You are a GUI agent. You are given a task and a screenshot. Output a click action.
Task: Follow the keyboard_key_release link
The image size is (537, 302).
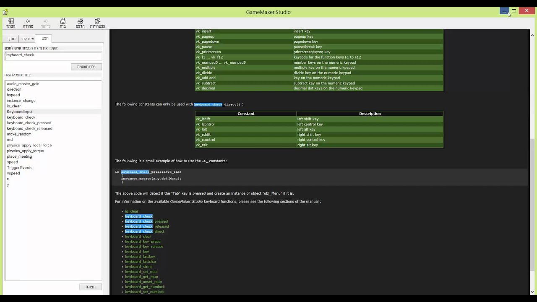(144, 247)
